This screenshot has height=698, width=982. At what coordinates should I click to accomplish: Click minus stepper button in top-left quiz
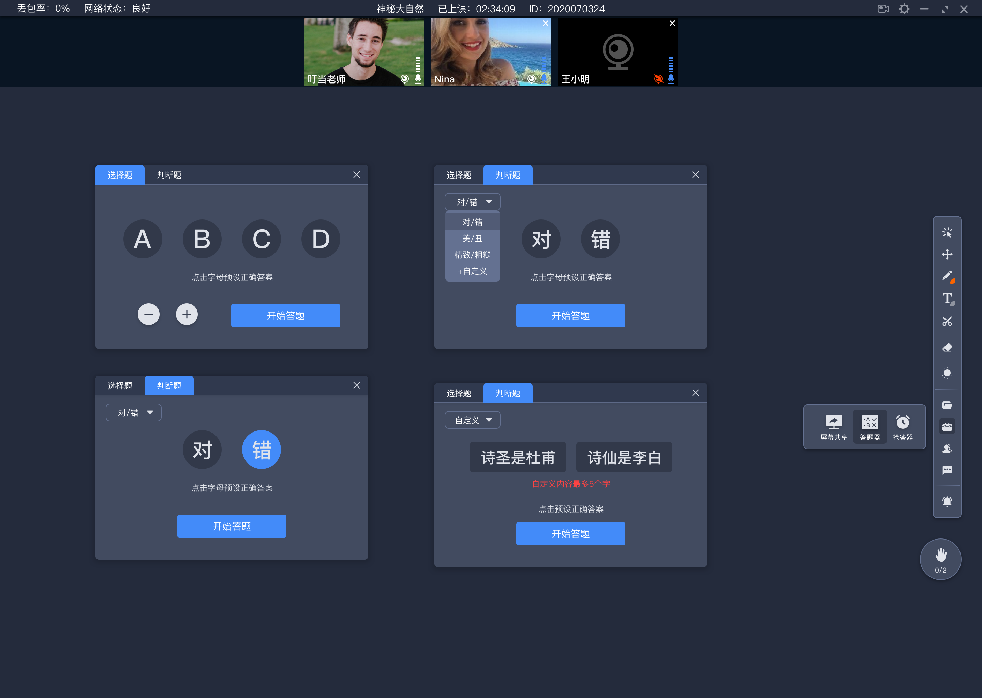148,315
